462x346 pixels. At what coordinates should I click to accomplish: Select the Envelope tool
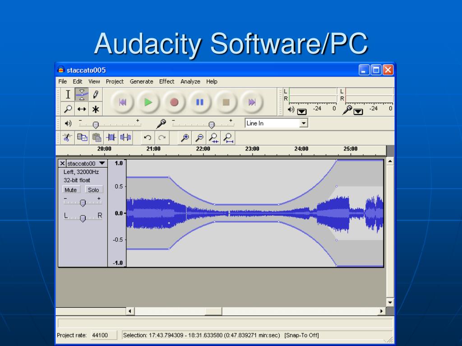click(82, 95)
